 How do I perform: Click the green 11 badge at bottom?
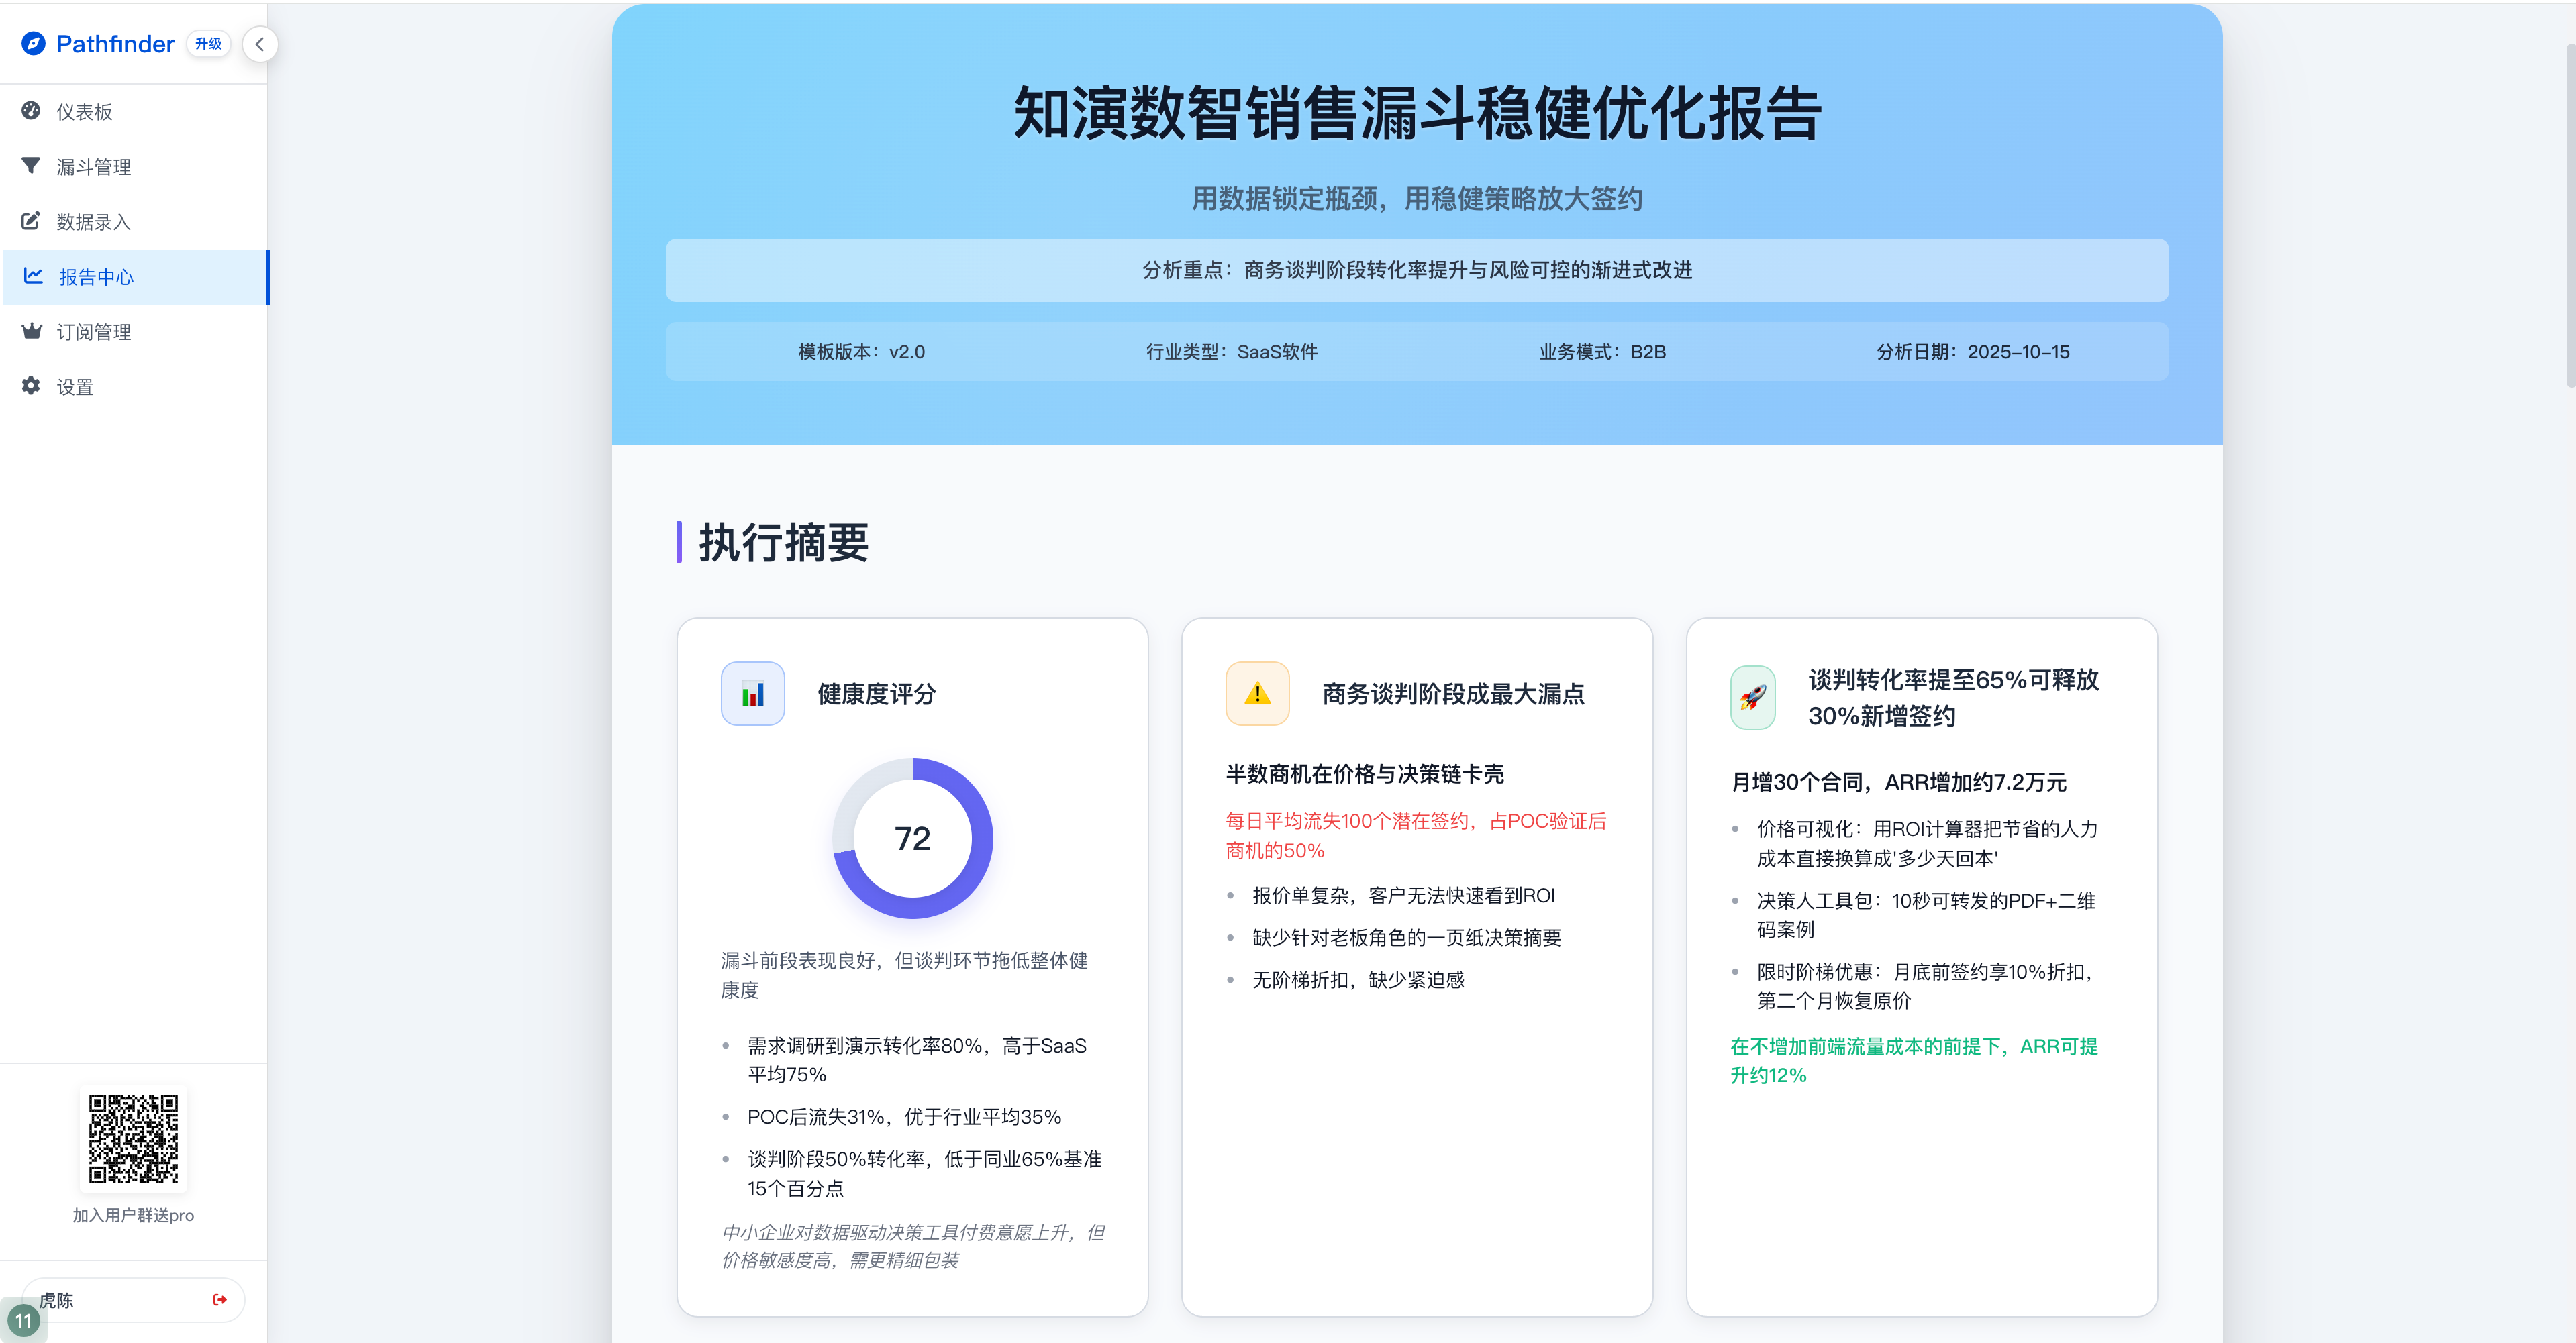point(23,1320)
